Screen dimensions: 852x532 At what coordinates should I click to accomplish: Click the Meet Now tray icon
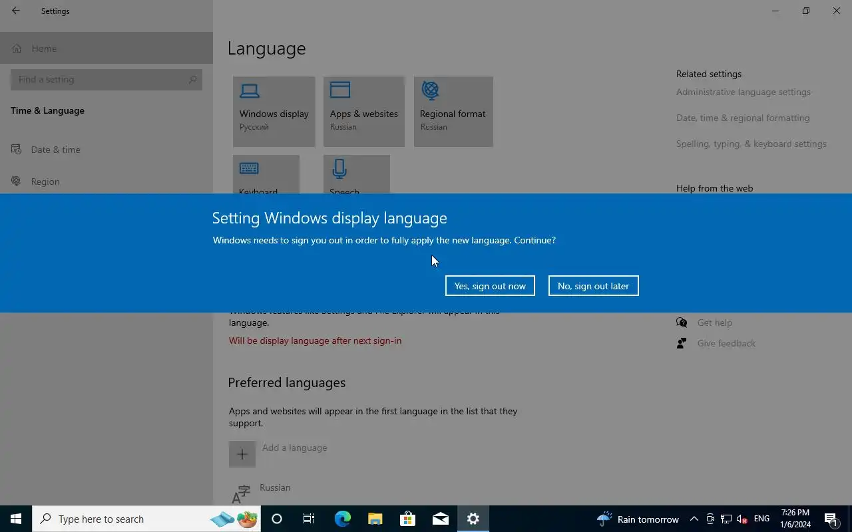tap(710, 519)
